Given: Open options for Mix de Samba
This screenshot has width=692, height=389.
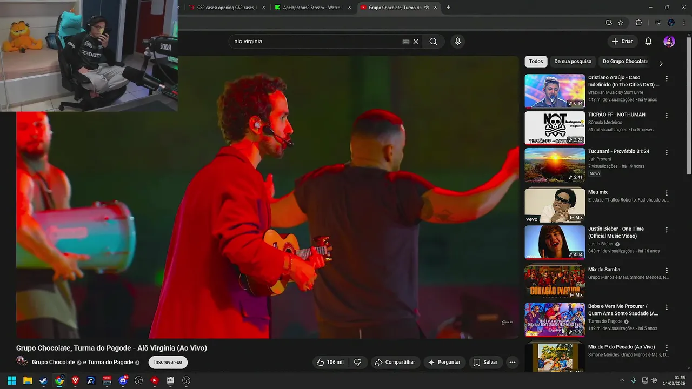Looking at the screenshot, I should [x=667, y=270].
